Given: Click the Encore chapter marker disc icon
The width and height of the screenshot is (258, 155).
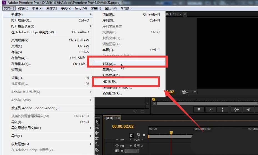Looking at the screenshot, I should pos(138,135).
